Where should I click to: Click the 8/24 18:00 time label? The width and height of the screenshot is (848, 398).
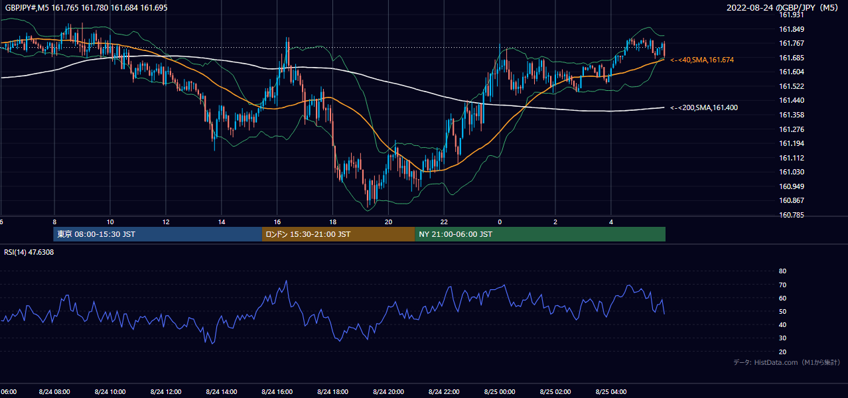[x=333, y=391]
